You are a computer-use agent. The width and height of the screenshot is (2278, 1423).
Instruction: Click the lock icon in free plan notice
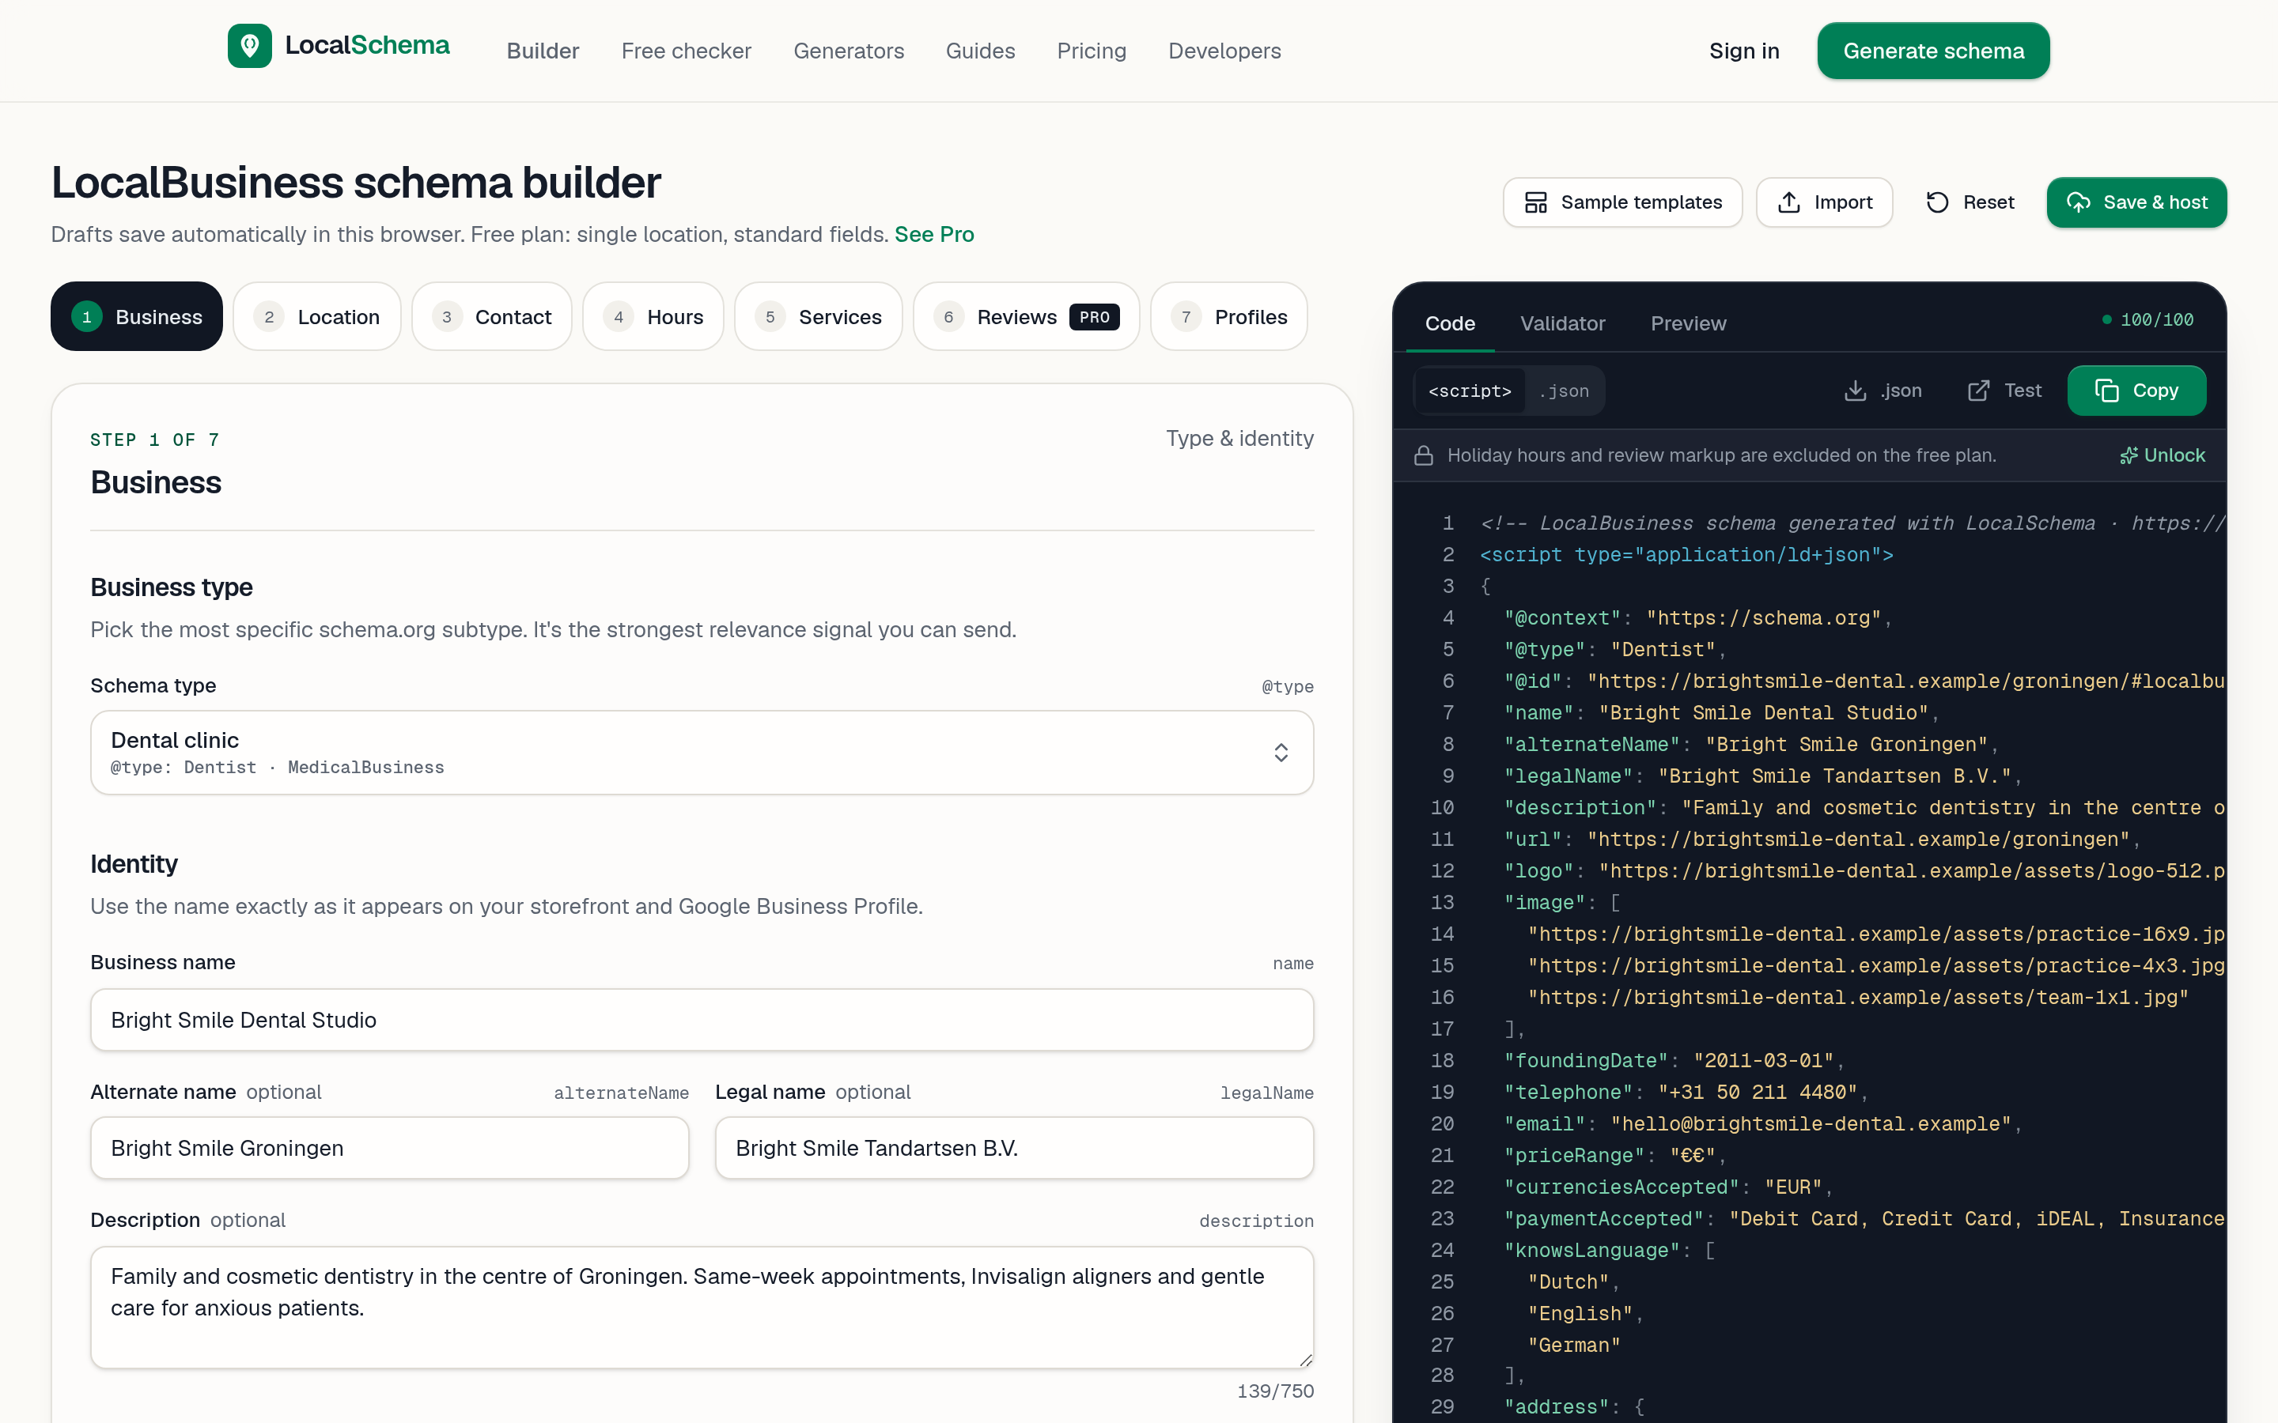pyautogui.click(x=1423, y=455)
